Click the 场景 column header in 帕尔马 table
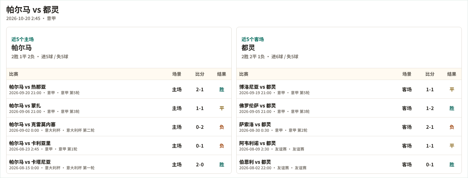Viewport: 468px width, 178px height. [177, 74]
